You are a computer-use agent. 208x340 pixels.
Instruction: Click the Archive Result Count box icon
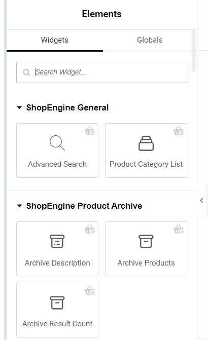[x=57, y=303]
